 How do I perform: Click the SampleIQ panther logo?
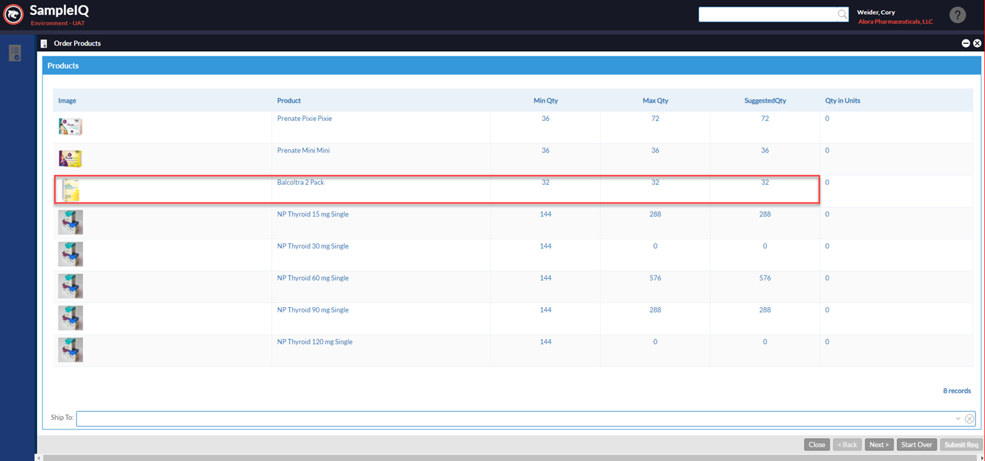13,14
